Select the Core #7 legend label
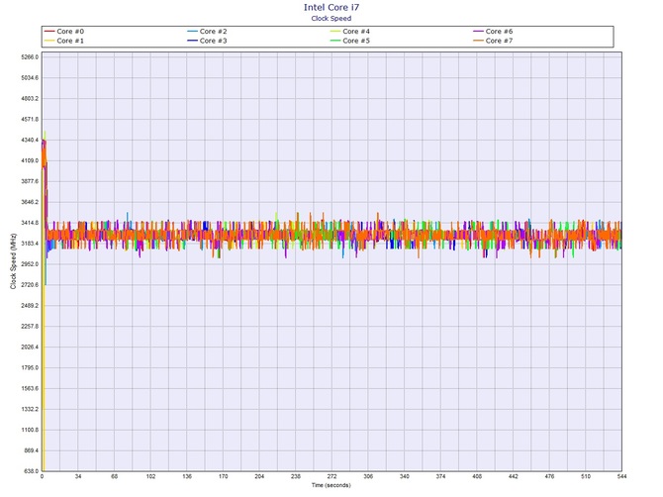This screenshot has width=663, height=497. coord(499,41)
